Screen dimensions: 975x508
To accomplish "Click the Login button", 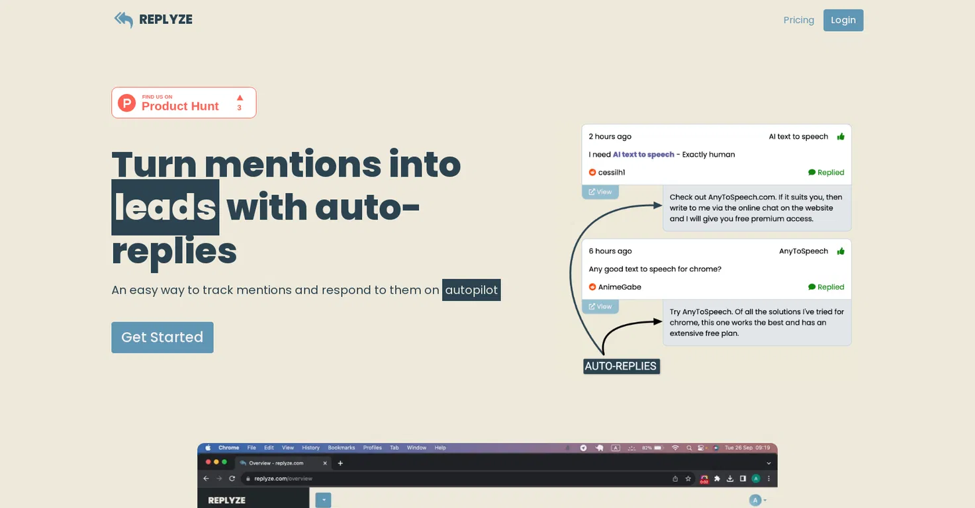I will click(843, 20).
